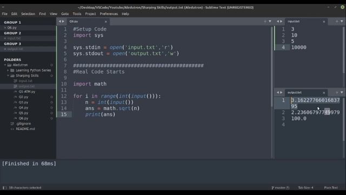Open the Find menu
Screen dimensions: 346x195
pos(42,14)
